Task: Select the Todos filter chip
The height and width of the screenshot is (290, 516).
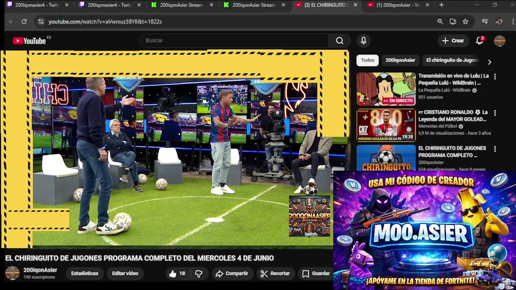Action: coord(367,60)
